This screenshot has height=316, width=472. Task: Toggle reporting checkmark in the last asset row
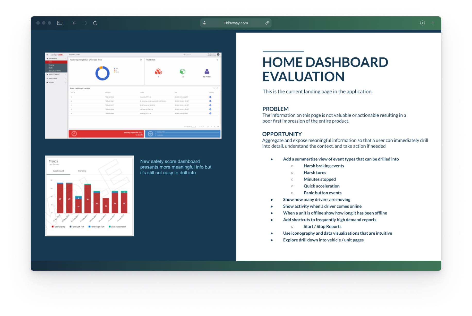tap(210, 113)
